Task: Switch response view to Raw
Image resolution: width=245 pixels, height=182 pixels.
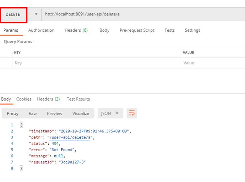Action: click(33, 114)
